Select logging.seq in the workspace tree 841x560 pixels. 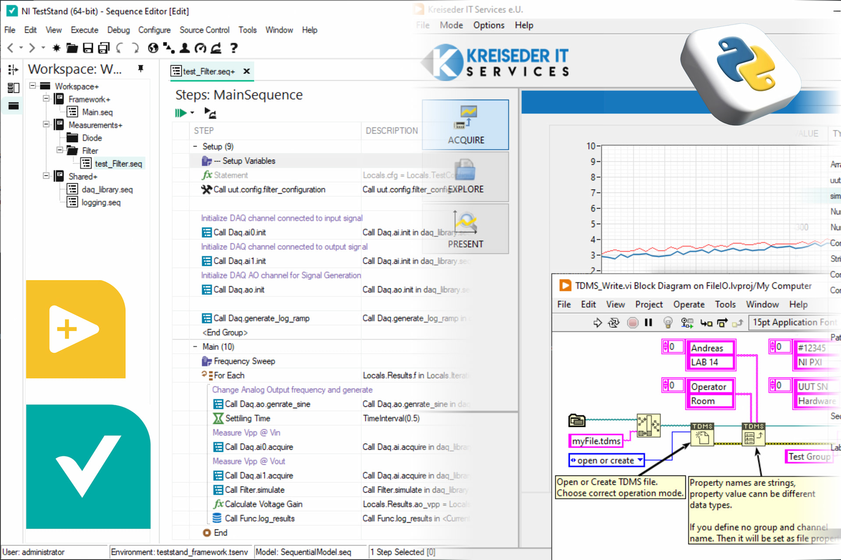(x=101, y=202)
